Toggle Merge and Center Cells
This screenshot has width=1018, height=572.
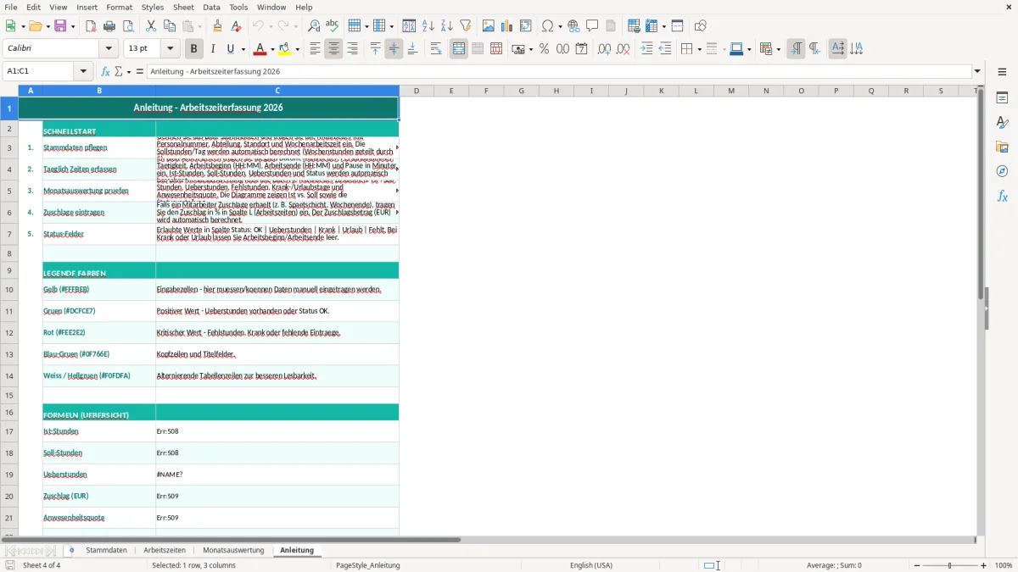coord(459,49)
